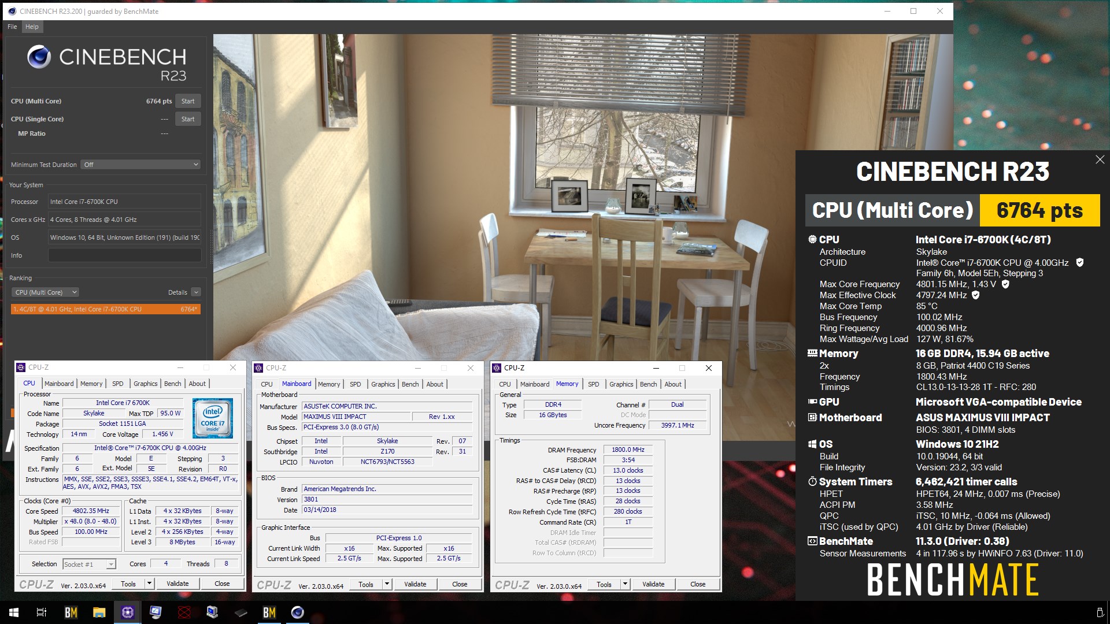This screenshot has height=624, width=1110.
Task: Open the Cinebench Help menu
Action: coord(32,27)
